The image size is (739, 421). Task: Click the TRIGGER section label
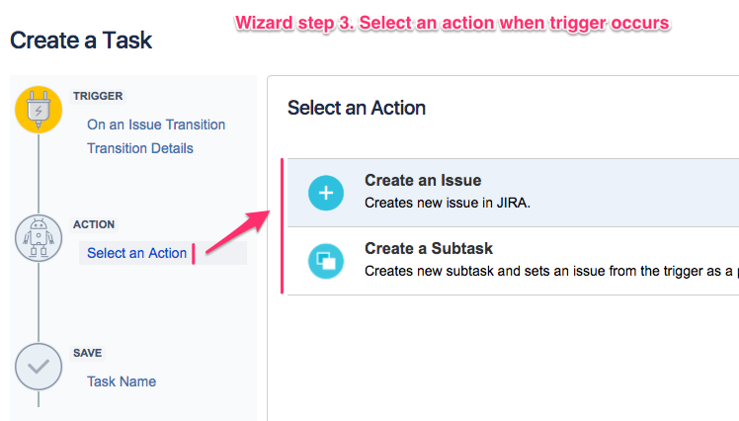pos(98,96)
